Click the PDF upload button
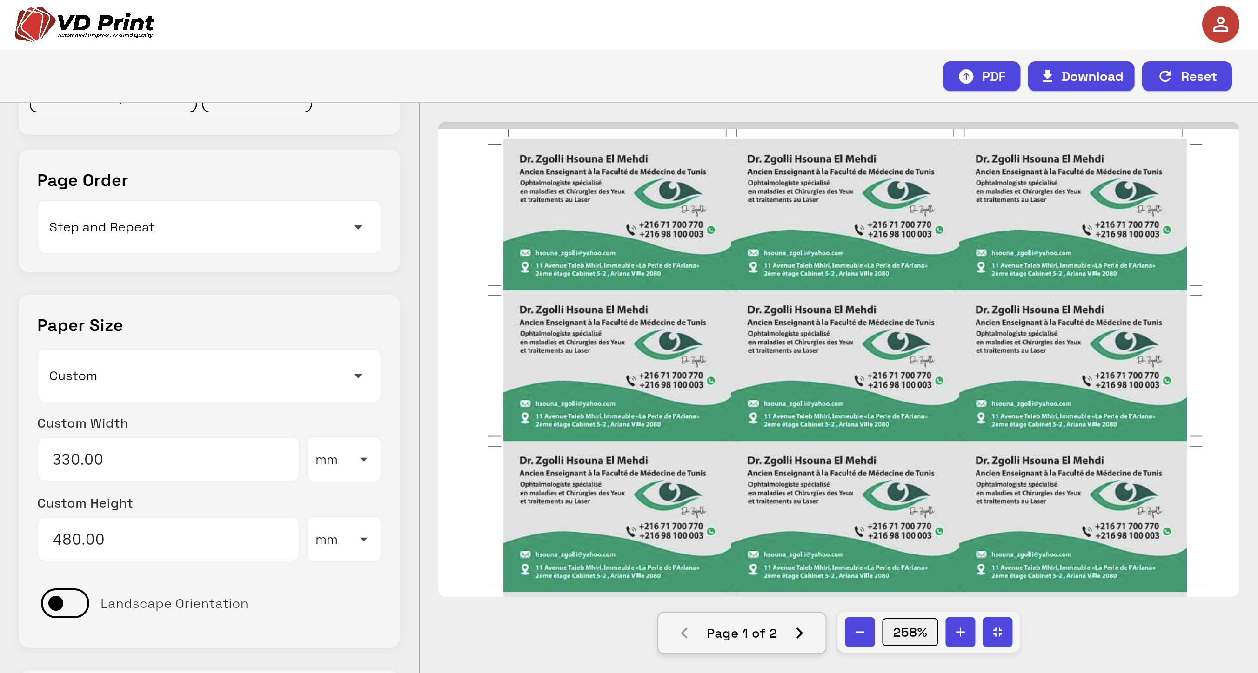Screen dimensions: 1258x673 coord(981,77)
